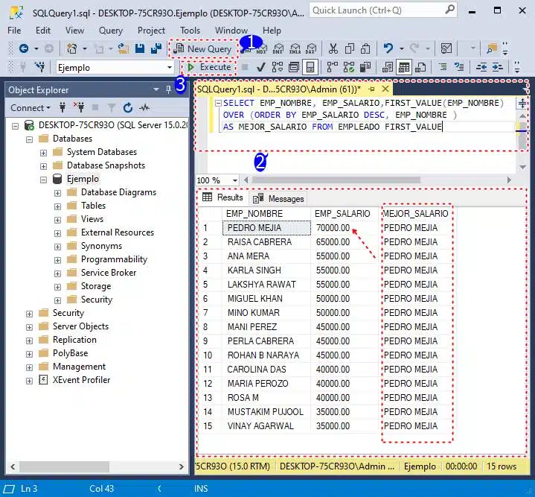The width and height of the screenshot is (535, 497).
Task: Switch to the Messages tab
Action: tap(278, 198)
